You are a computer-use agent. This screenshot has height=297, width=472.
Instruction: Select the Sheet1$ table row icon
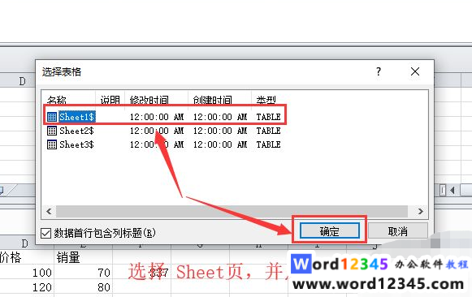point(52,117)
